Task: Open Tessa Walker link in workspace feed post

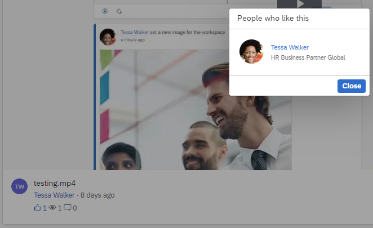Action: [135, 32]
